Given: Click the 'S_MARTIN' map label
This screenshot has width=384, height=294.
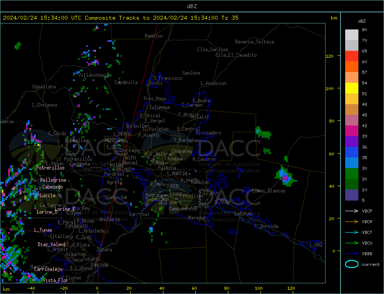Looking at the screenshot, I should click(x=177, y=174).
